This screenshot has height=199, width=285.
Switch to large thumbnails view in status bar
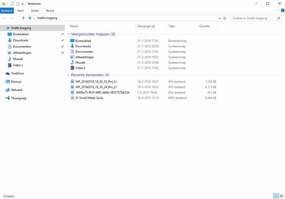tap(282, 196)
